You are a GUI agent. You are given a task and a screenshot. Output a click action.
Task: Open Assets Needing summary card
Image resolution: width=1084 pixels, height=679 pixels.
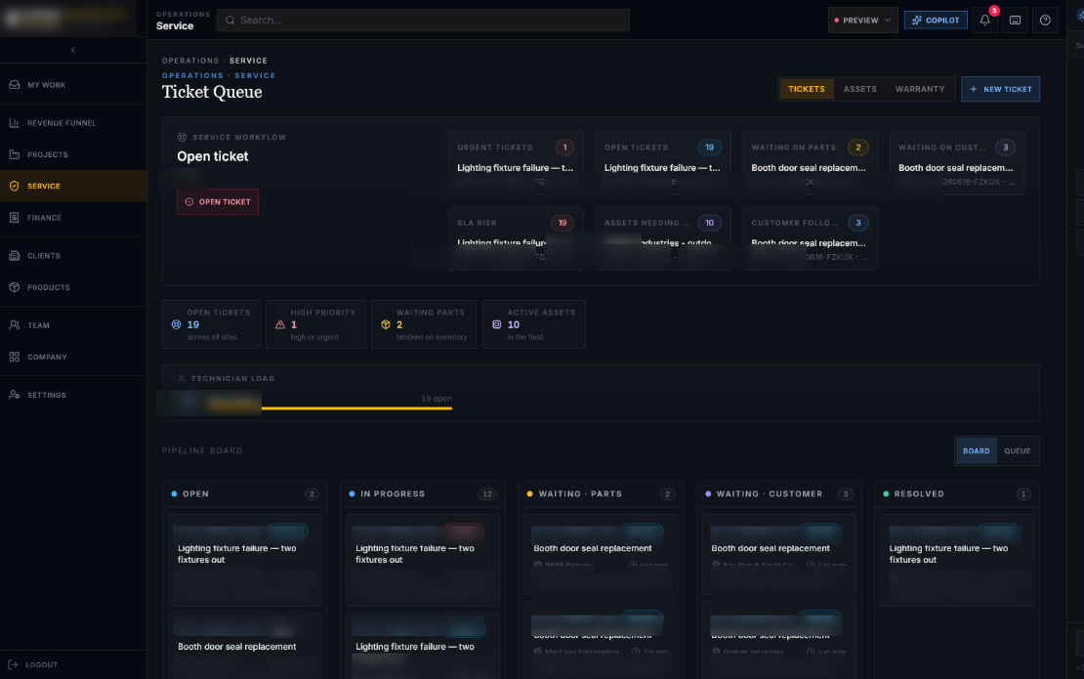(662, 237)
